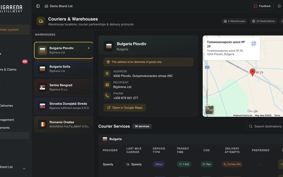Open the 23 Destinations badge
Screen dimensions: 283x177
pyautogui.click(x=263, y=21)
